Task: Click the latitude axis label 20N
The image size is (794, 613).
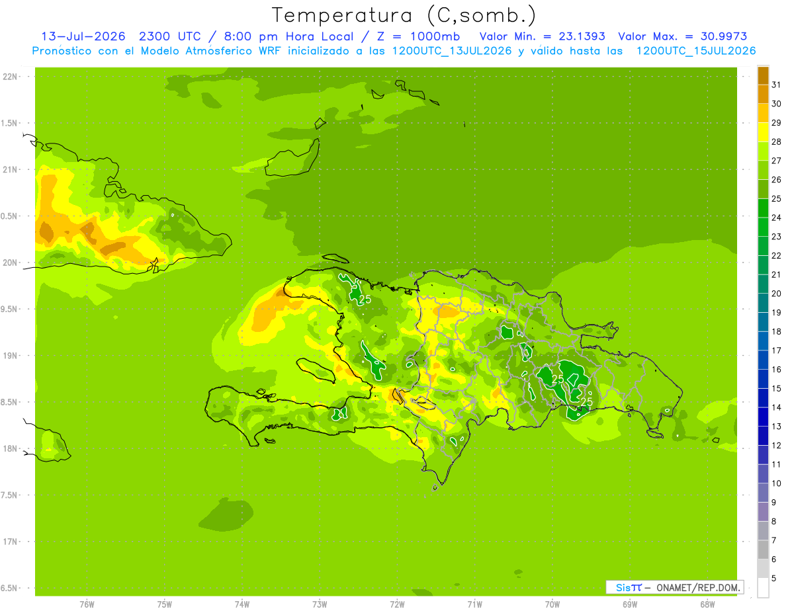Action: click(11, 263)
